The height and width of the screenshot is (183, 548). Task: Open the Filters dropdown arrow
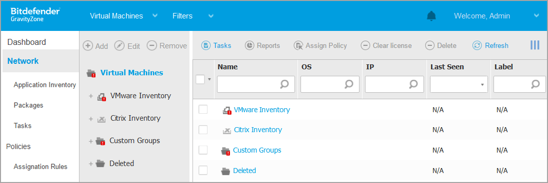point(210,15)
